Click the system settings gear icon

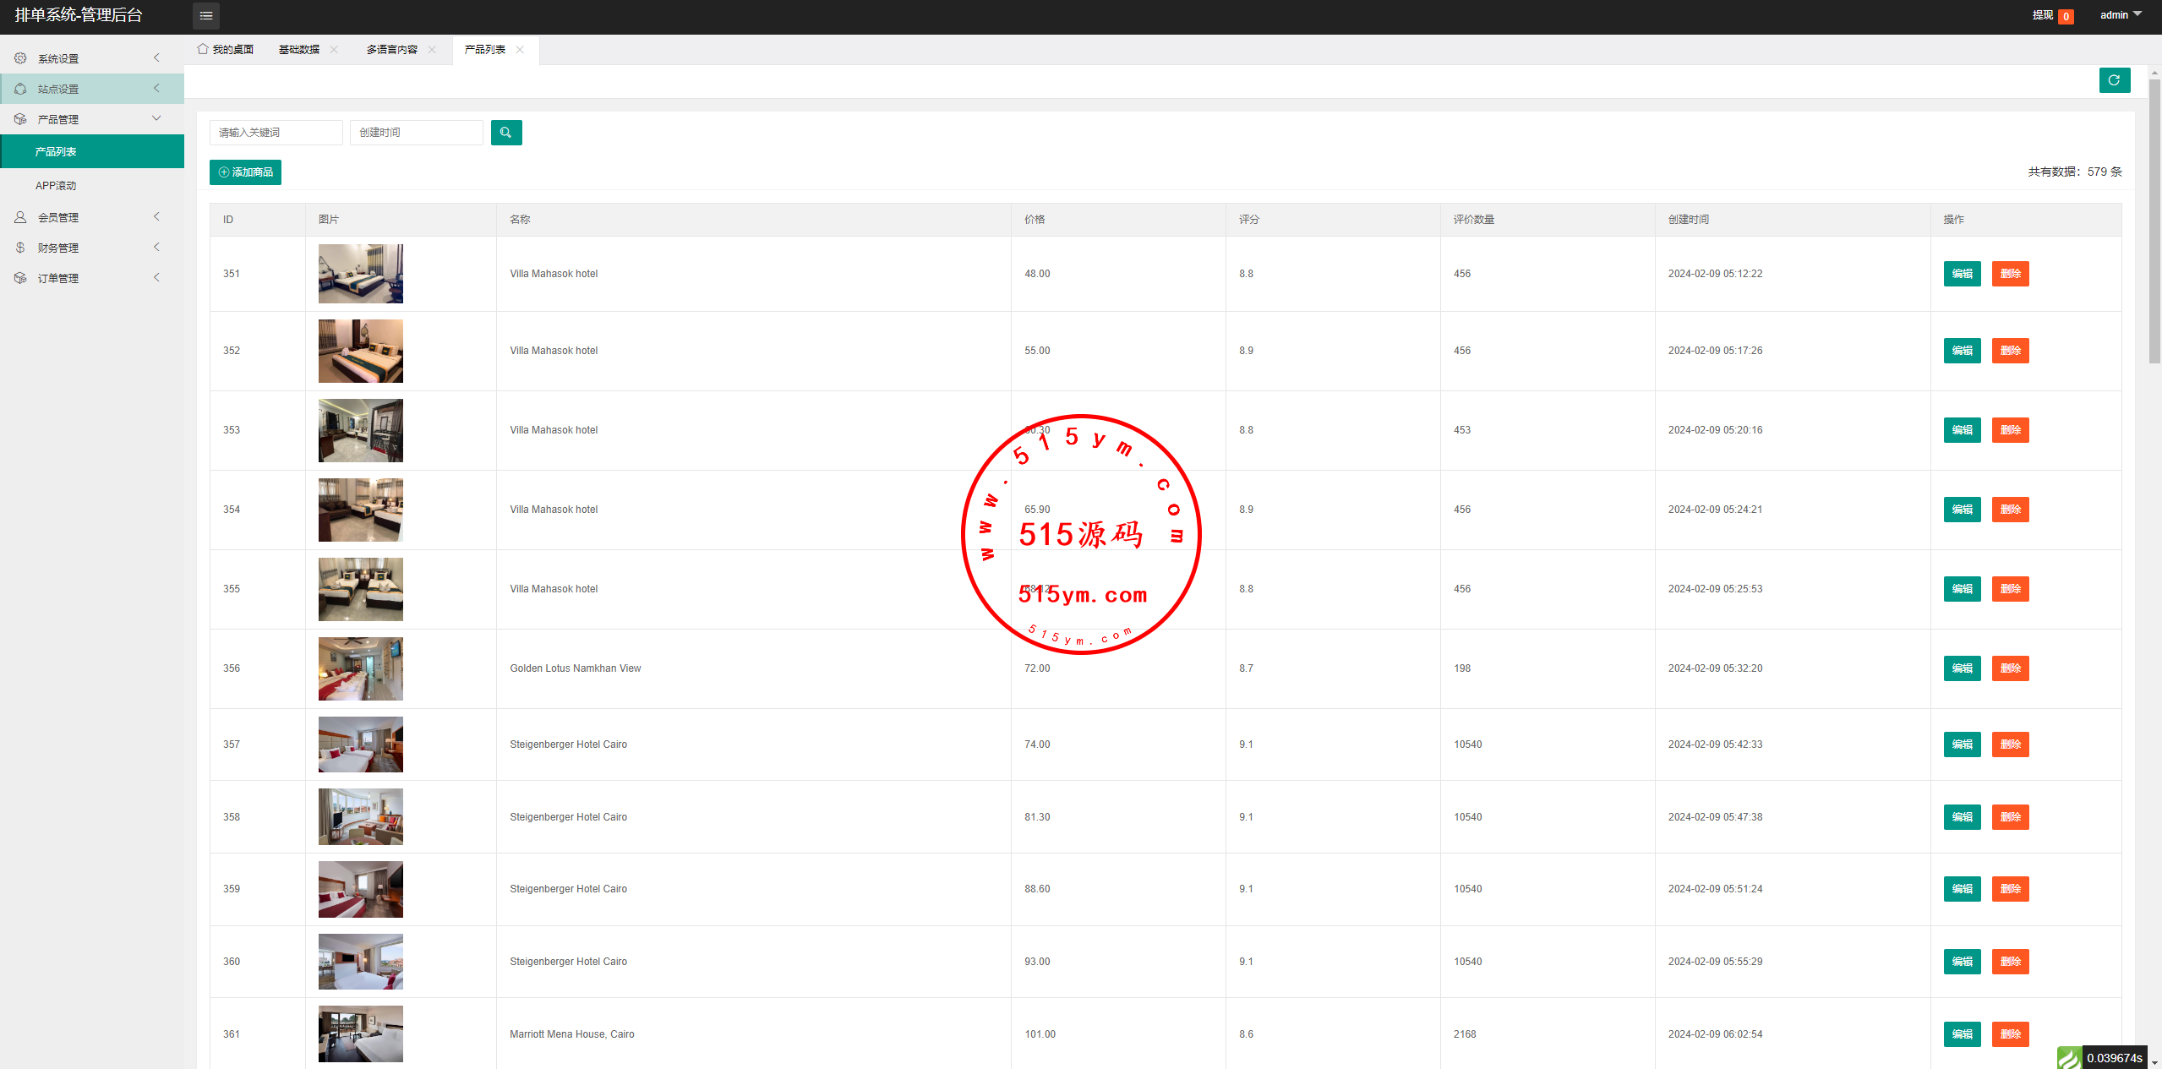(x=20, y=58)
